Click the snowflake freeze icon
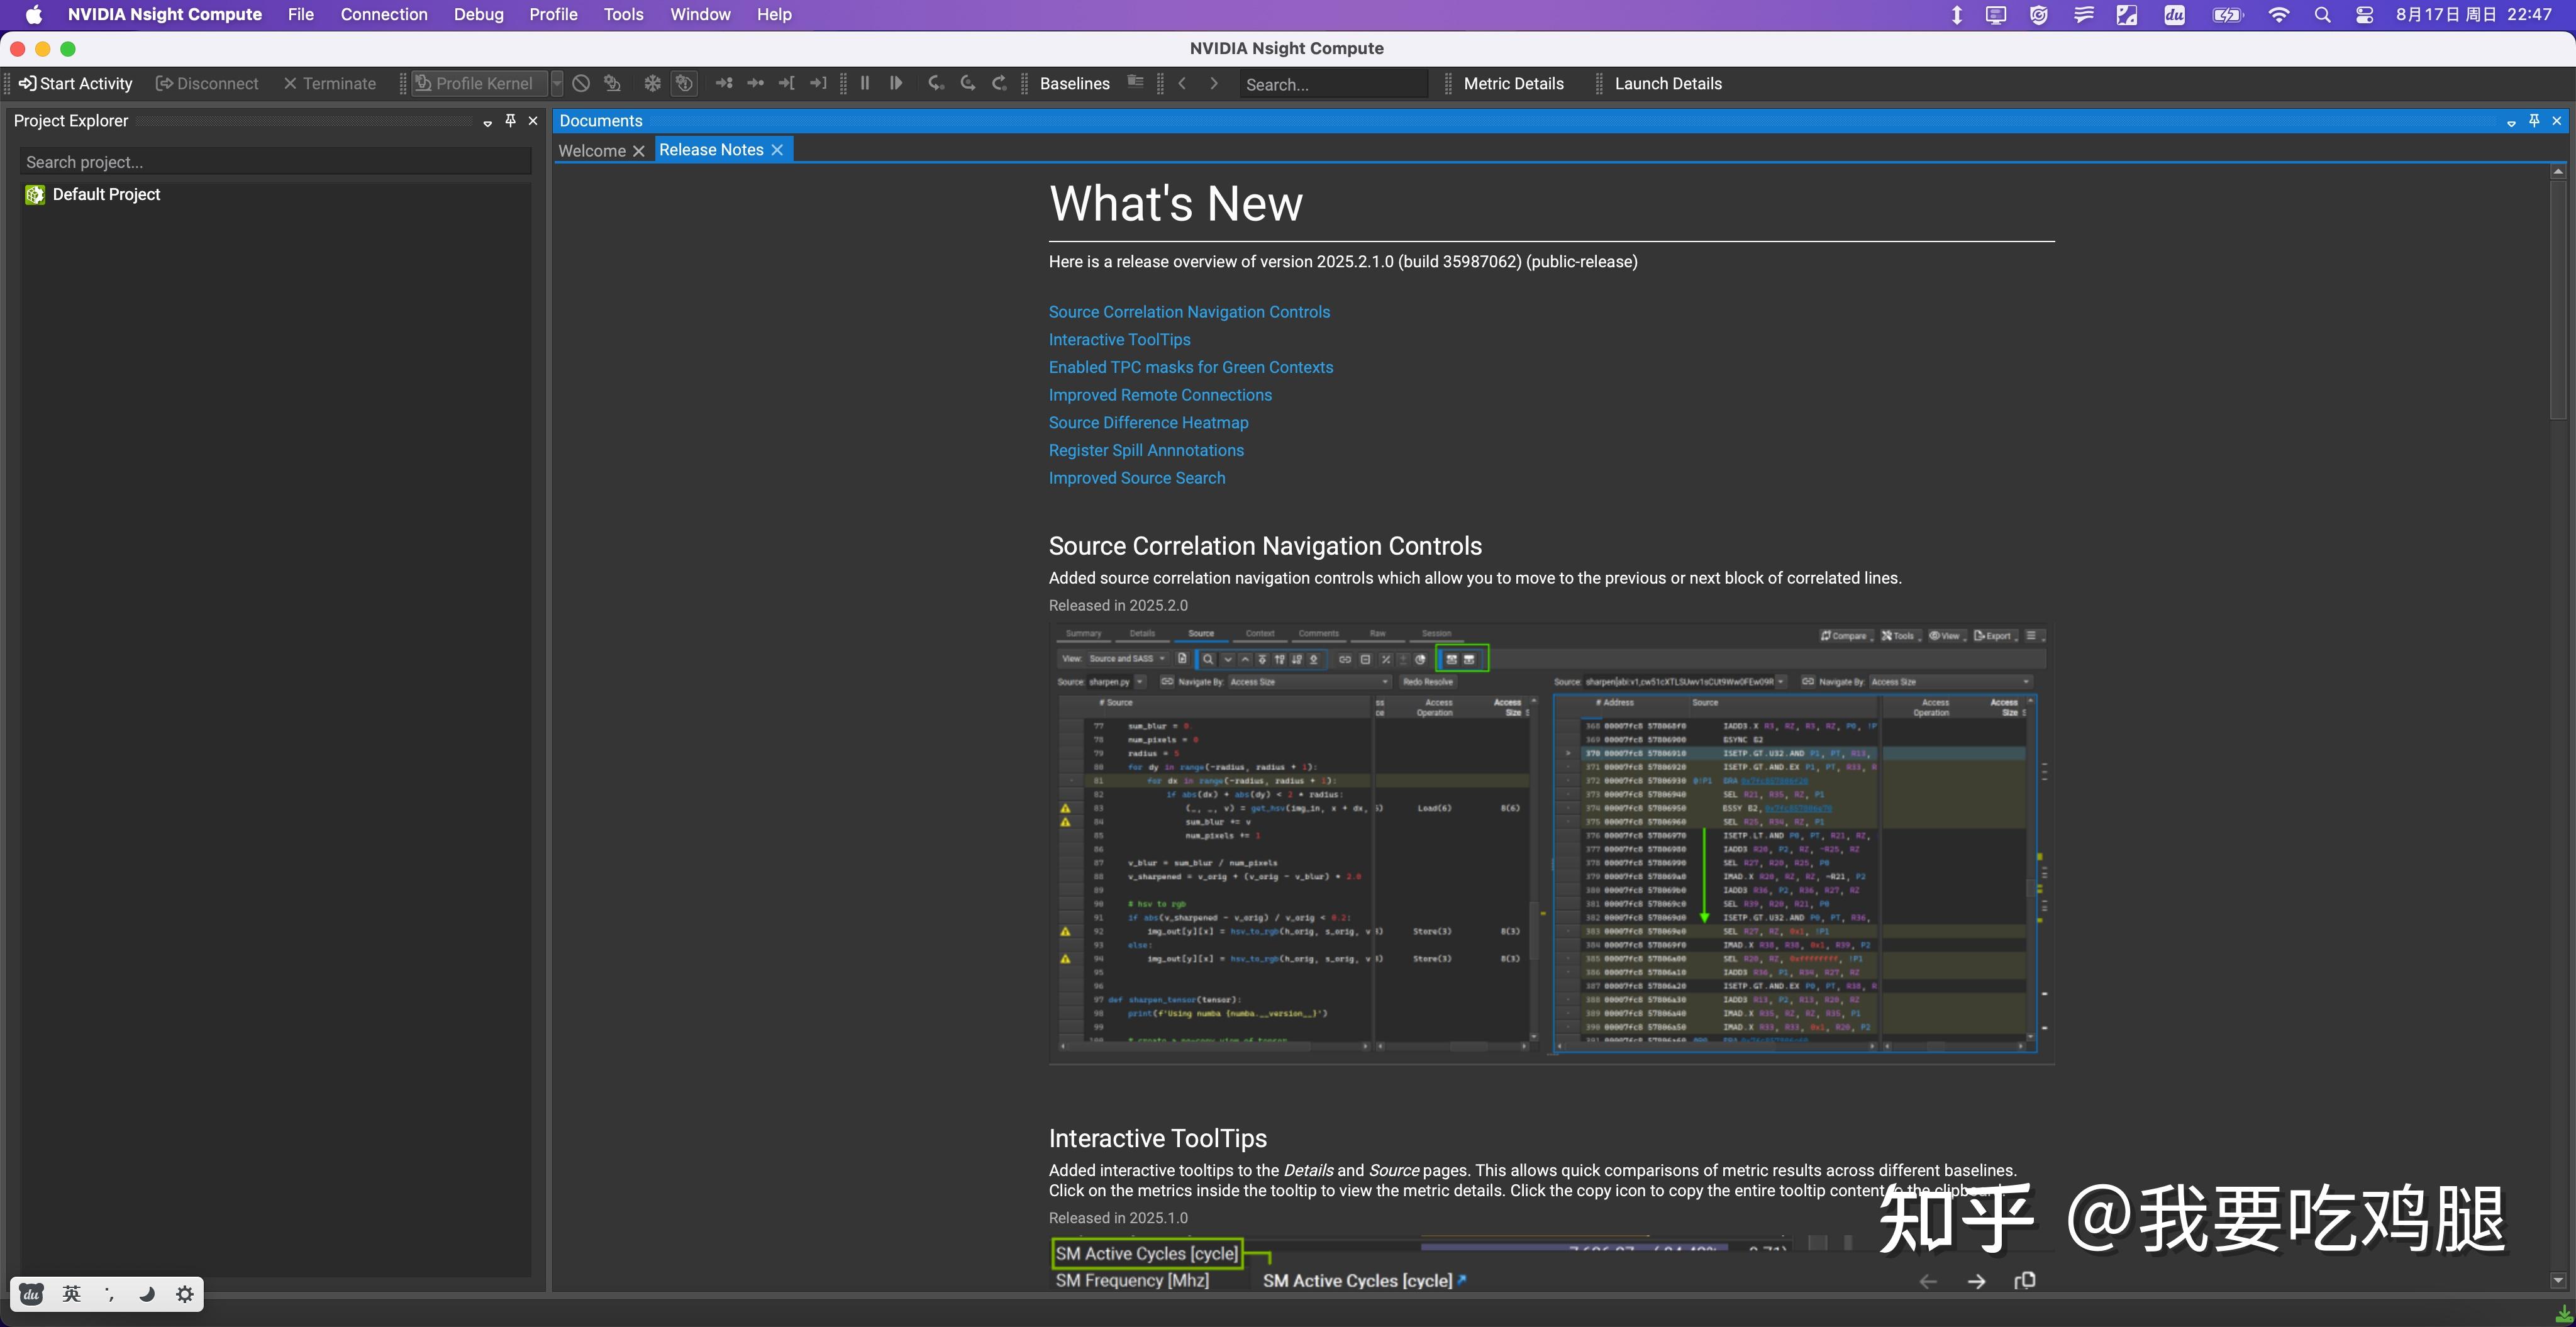This screenshot has width=2576, height=1327. coord(652,84)
